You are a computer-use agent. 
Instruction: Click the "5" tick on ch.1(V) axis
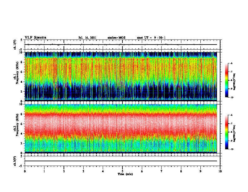pos(22,40)
